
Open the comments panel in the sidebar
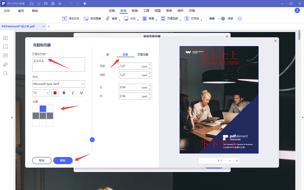[5, 55]
